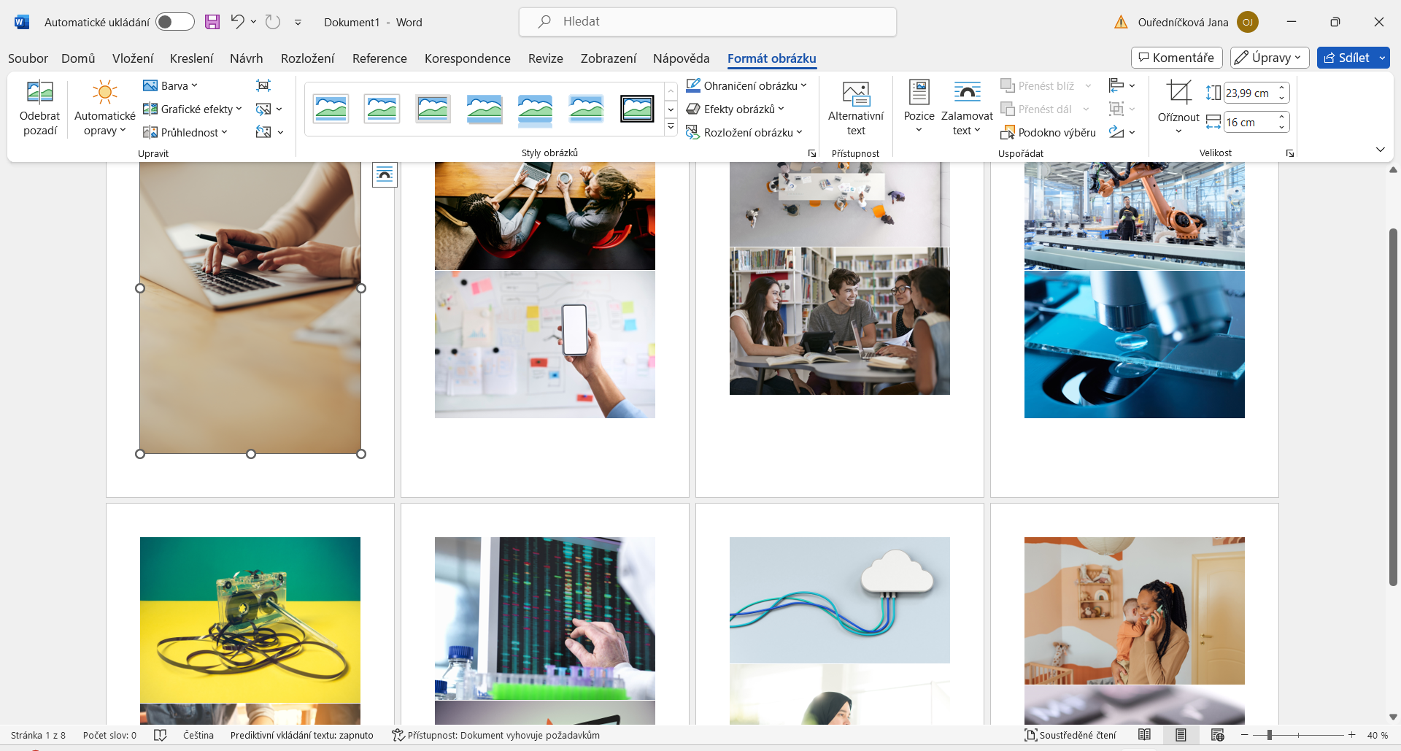
Task: Toggle predictive text status (Prediktivní vkládání textu)
Action: click(x=301, y=735)
